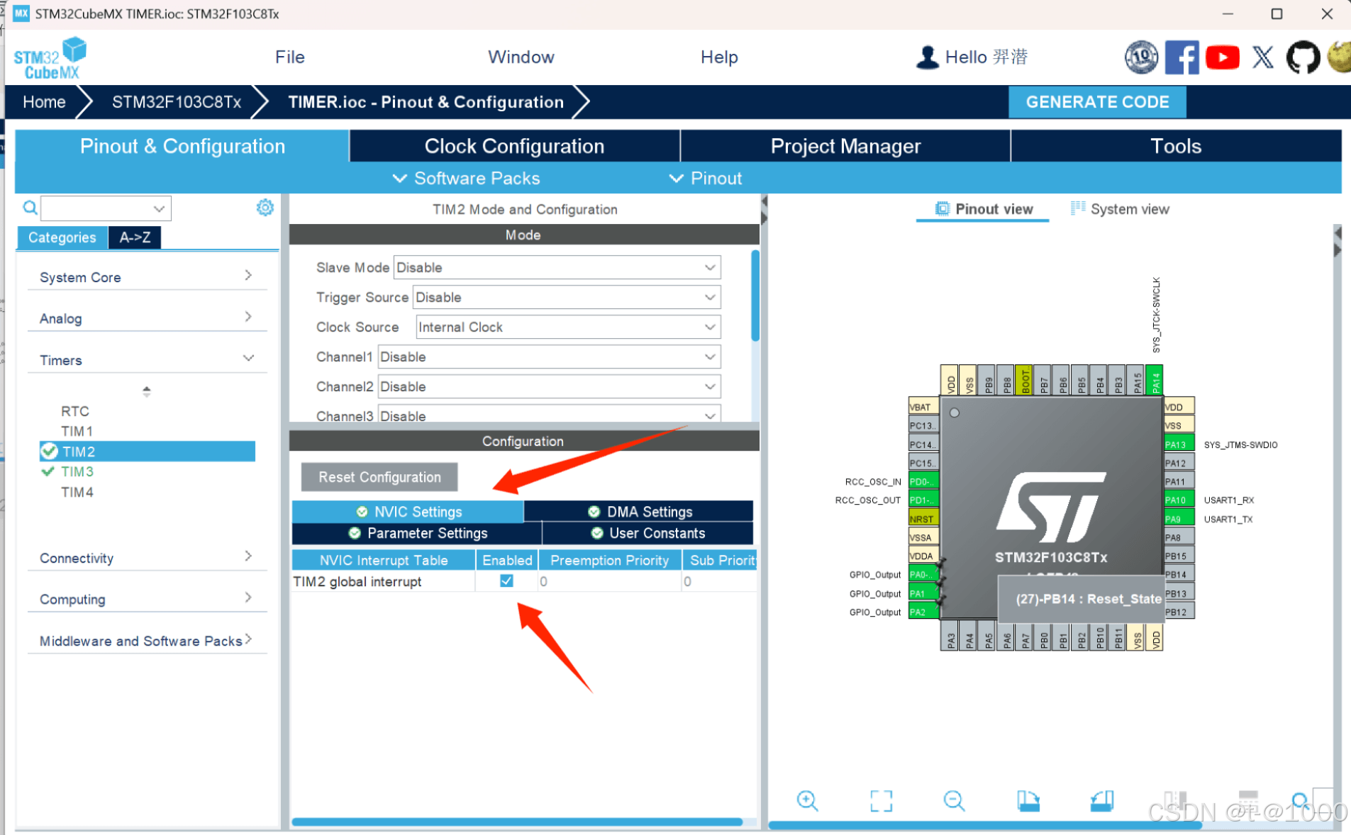
Task: Open the DMA Settings tab
Action: [639, 511]
